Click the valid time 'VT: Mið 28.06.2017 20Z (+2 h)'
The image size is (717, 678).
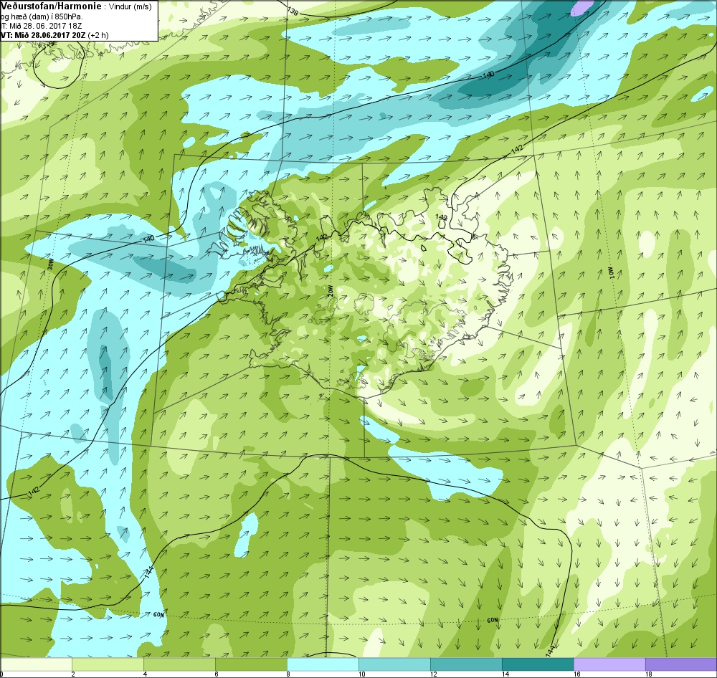54,35
